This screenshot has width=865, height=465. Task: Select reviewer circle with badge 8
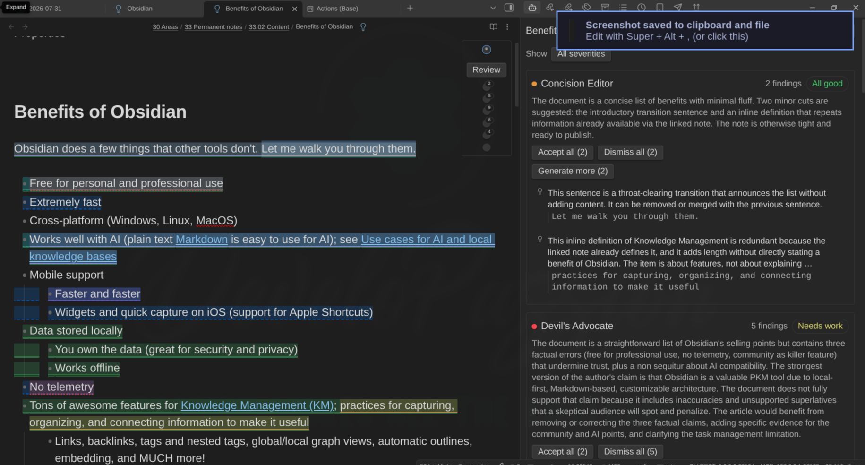point(487,122)
